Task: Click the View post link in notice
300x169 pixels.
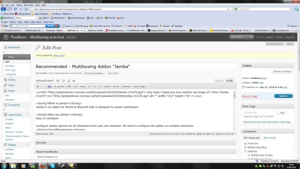Action: pos(59,55)
